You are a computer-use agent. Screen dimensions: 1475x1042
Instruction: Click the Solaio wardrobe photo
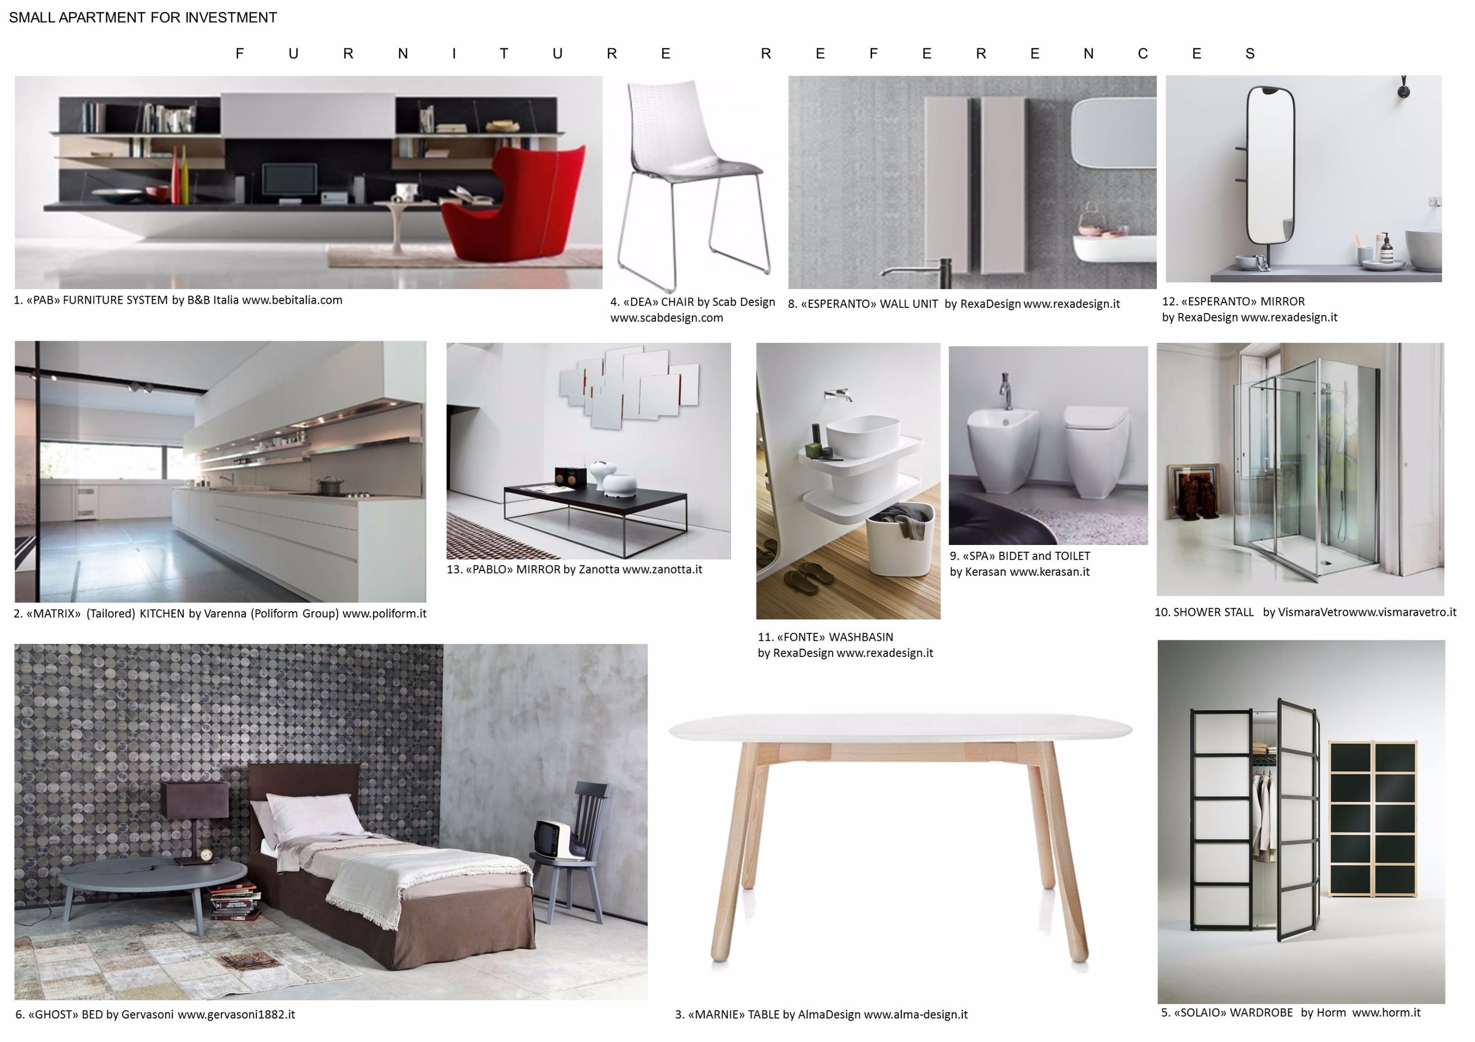click(x=1301, y=821)
